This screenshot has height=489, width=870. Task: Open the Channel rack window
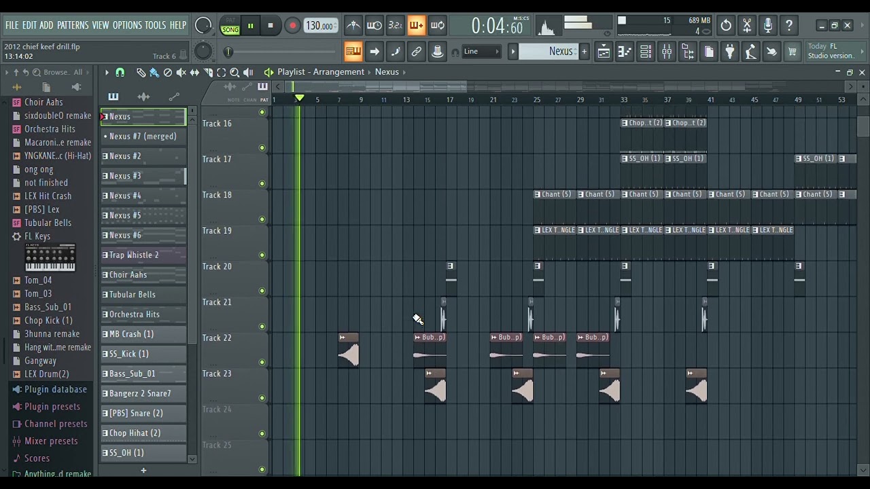coord(646,52)
